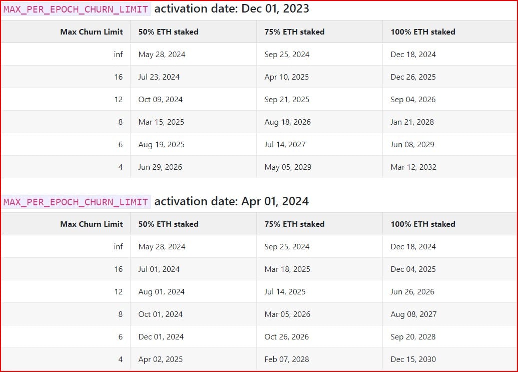Select churn limit '16' in the Jul 01, 2024 row
Screen dimensions: 518x372
tap(119, 269)
